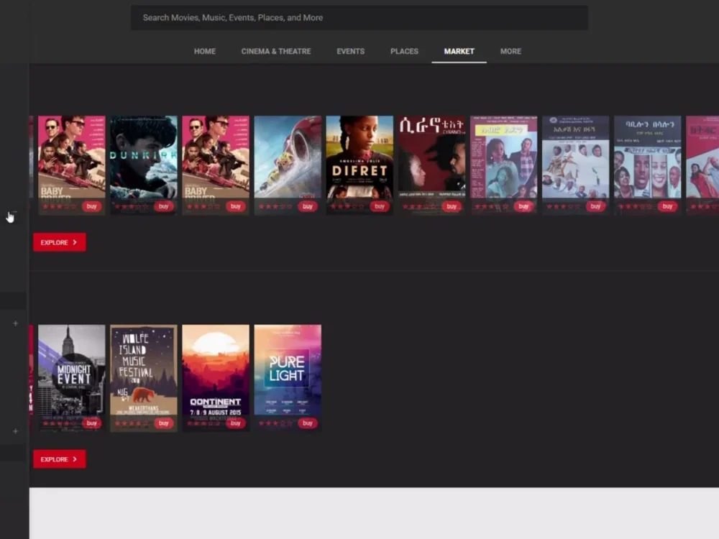Open the HOME tab
719x539 pixels.
204,51
